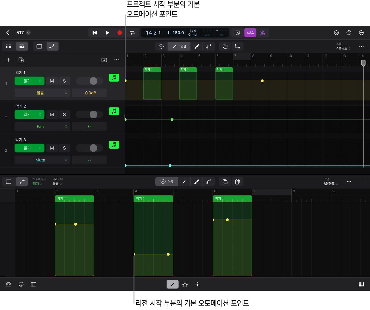
Task: Adjust the 악기 3 volume slider knob
Action: pos(93,148)
